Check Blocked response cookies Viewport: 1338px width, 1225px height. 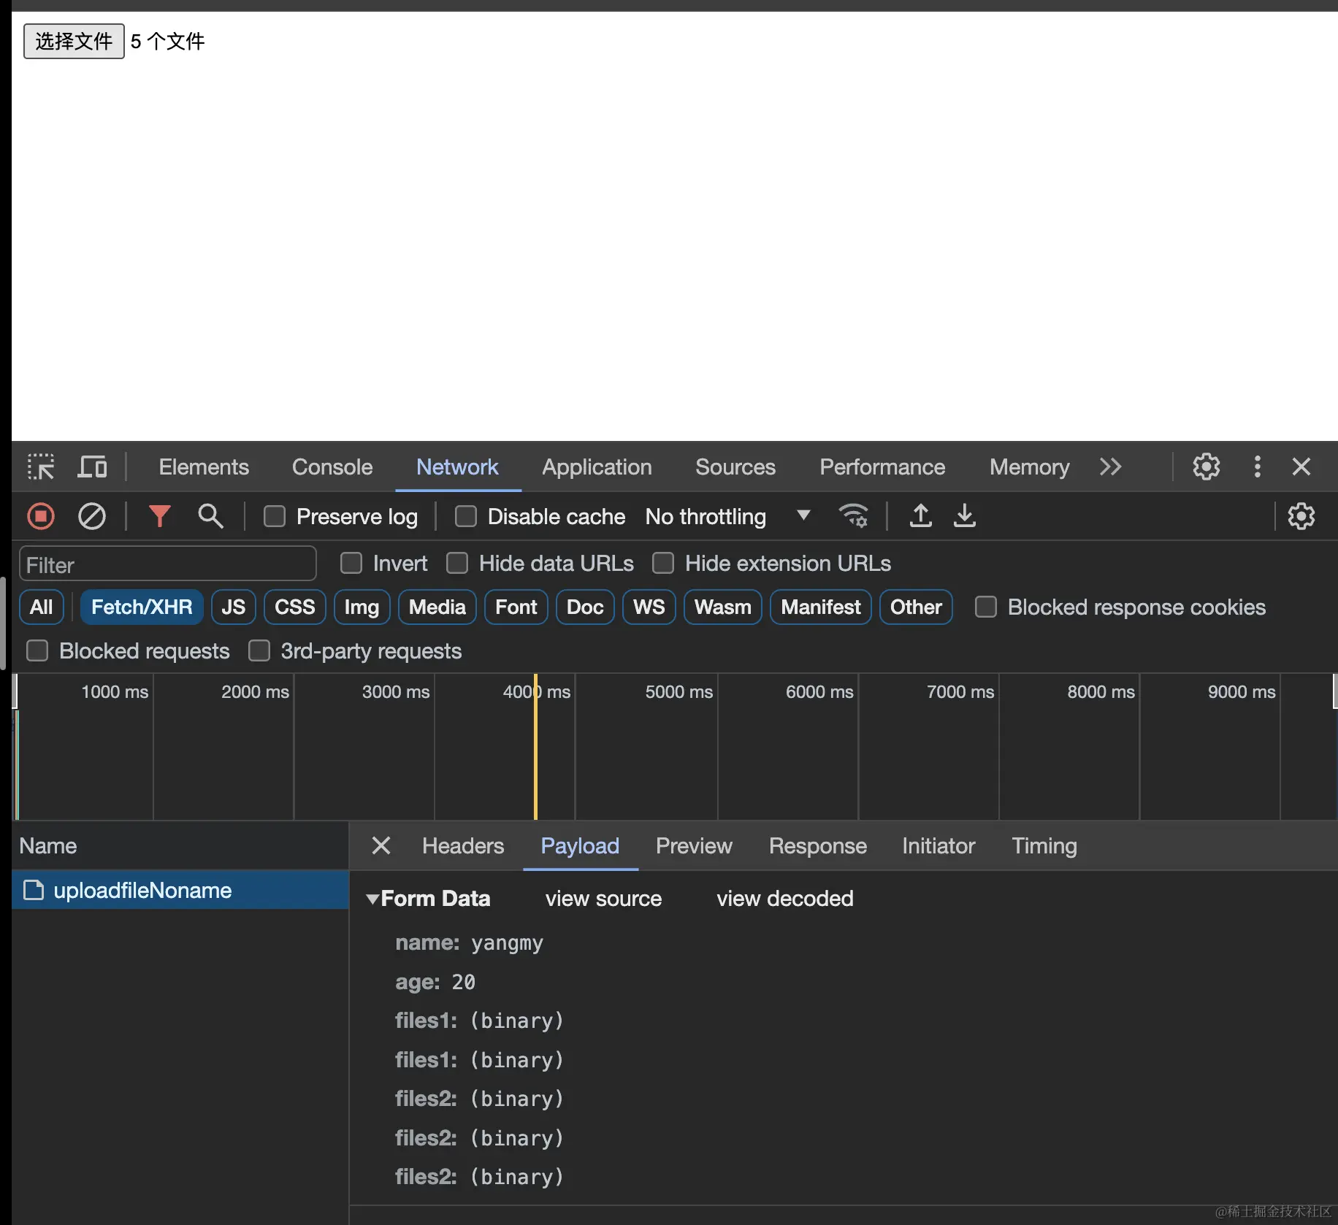(x=986, y=607)
